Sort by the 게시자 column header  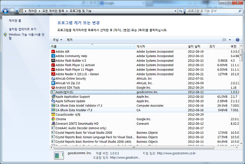(161, 47)
